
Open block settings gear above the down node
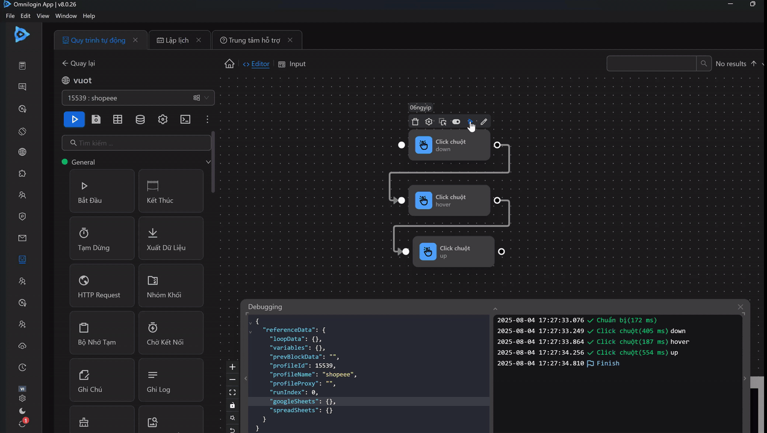pyautogui.click(x=429, y=121)
